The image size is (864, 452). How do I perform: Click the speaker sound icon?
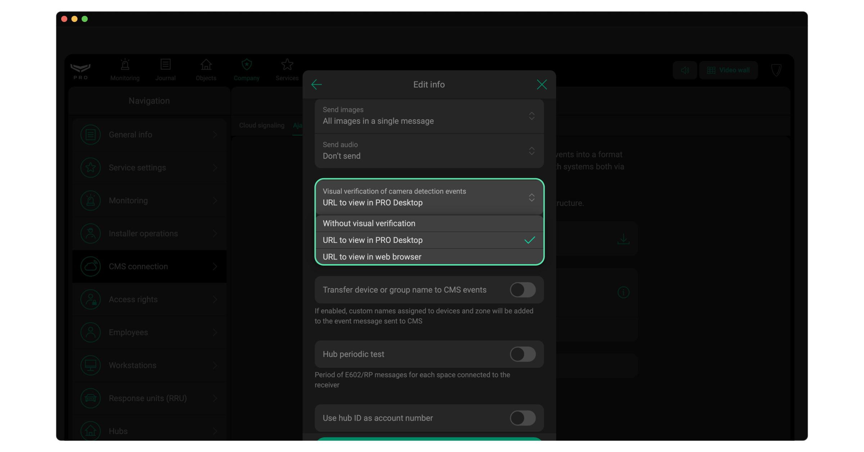point(685,70)
